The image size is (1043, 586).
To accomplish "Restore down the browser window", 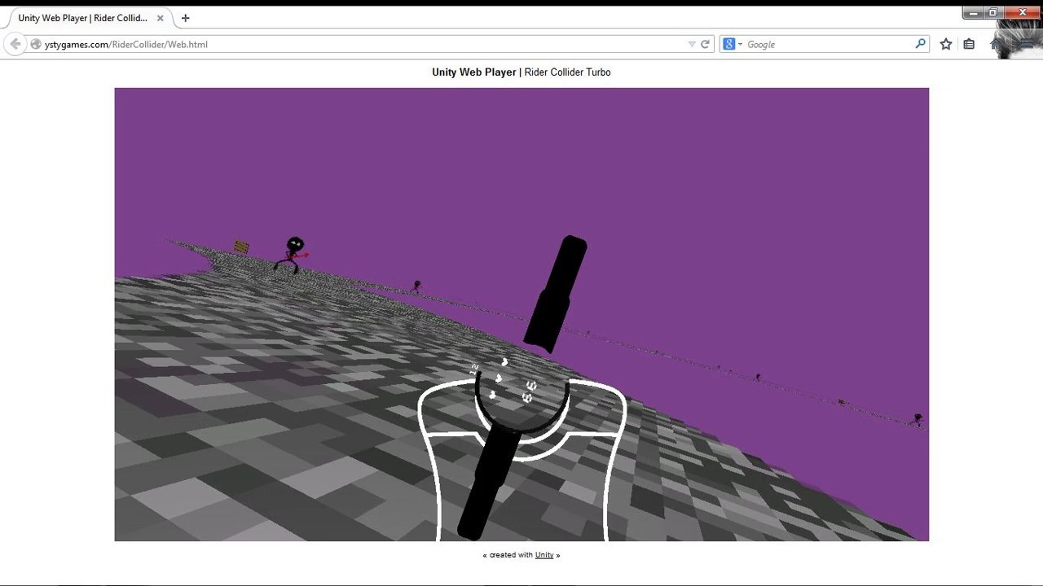I will point(993,12).
